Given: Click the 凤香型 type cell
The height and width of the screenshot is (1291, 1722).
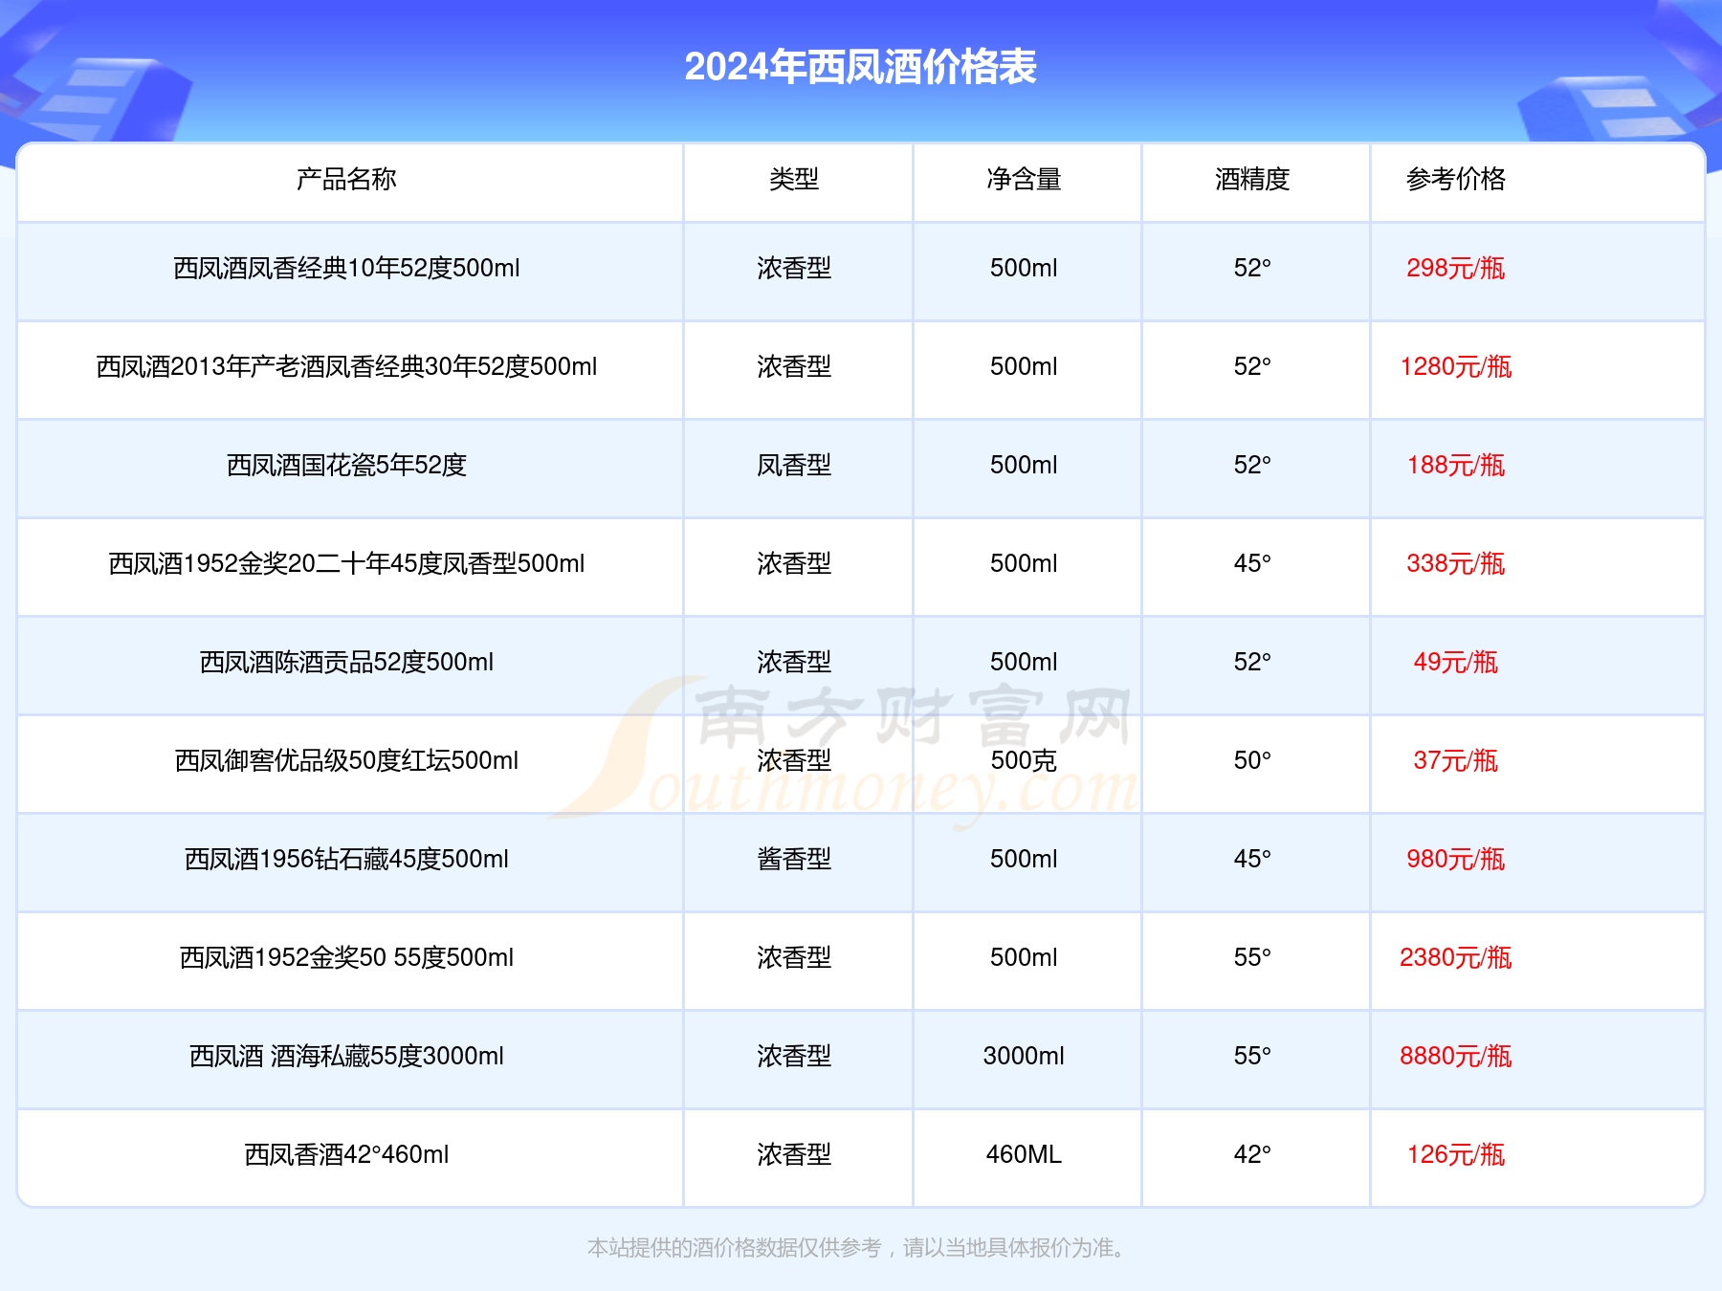Looking at the screenshot, I should (x=794, y=465).
